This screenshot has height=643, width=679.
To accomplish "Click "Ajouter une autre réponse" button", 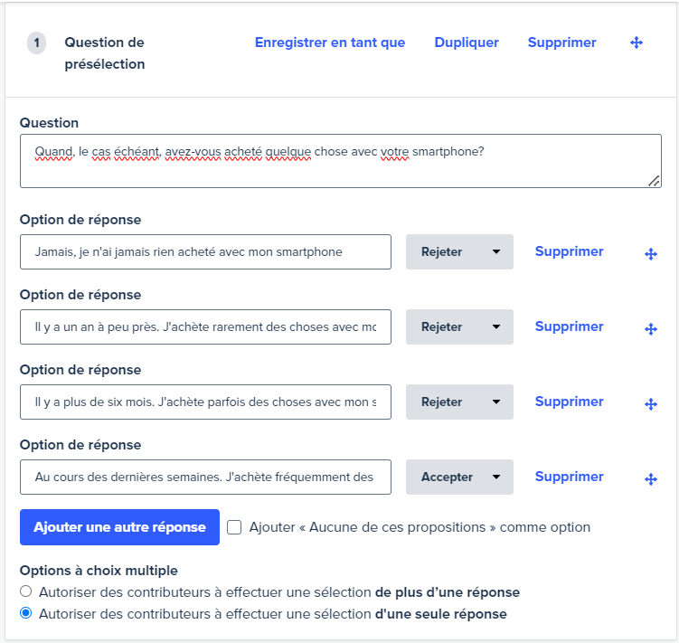I will coord(119,527).
